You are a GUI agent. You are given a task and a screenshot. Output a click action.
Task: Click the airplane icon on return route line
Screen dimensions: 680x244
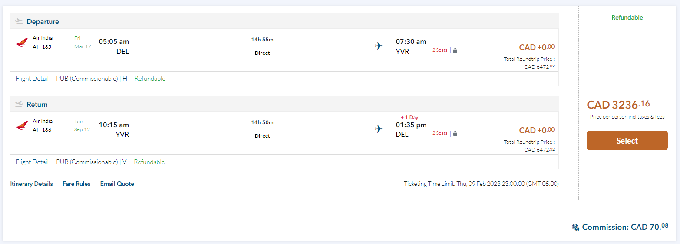(x=379, y=129)
